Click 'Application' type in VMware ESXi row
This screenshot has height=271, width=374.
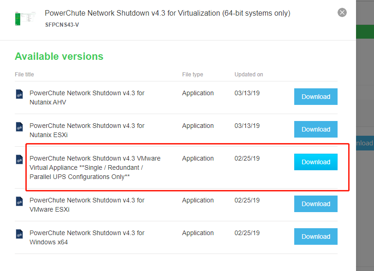(198, 200)
